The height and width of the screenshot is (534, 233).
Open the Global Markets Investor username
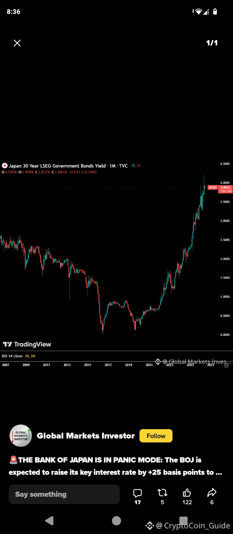[86, 436]
